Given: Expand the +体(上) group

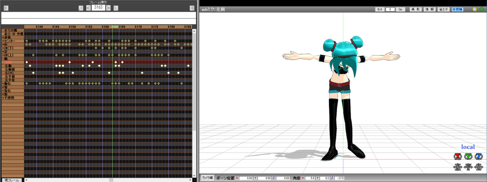Looking at the screenshot, I should coord(13,55).
